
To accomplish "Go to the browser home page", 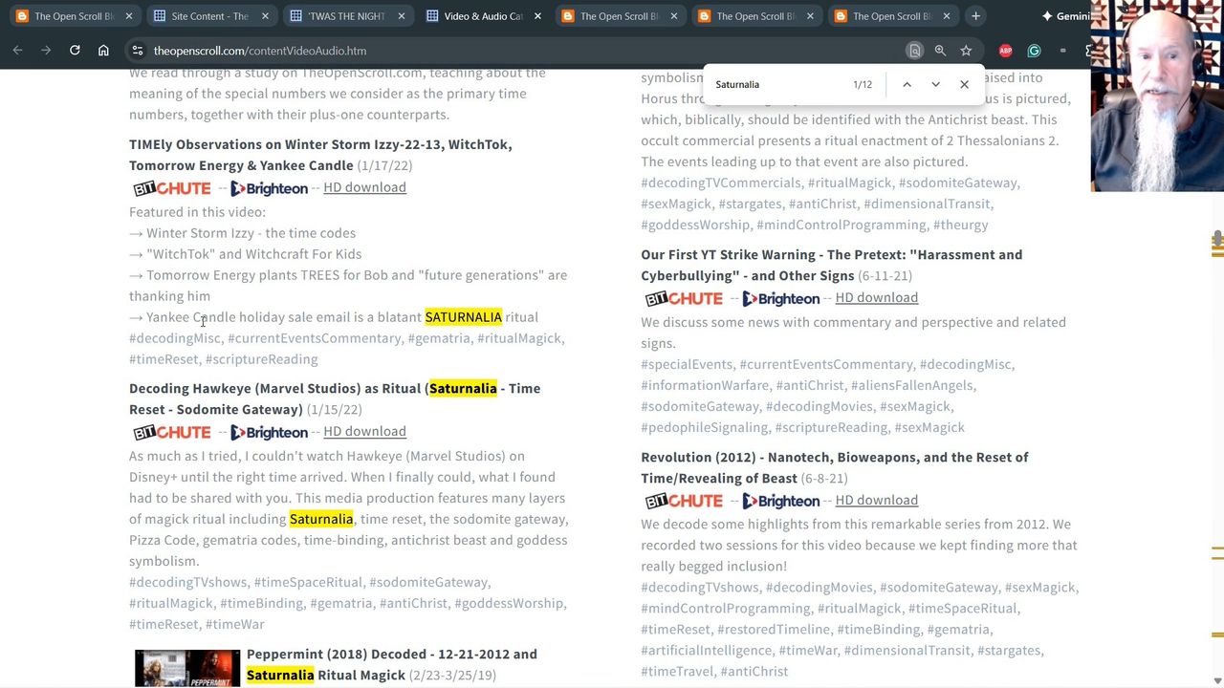I will tap(103, 51).
